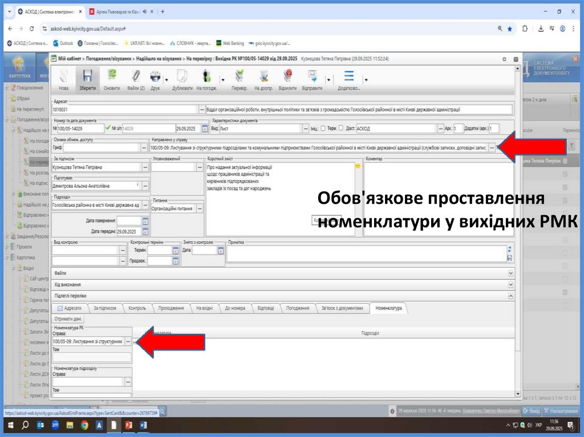
Task: Switch to the До номера tab
Action: pyautogui.click(x=235, y=308)
